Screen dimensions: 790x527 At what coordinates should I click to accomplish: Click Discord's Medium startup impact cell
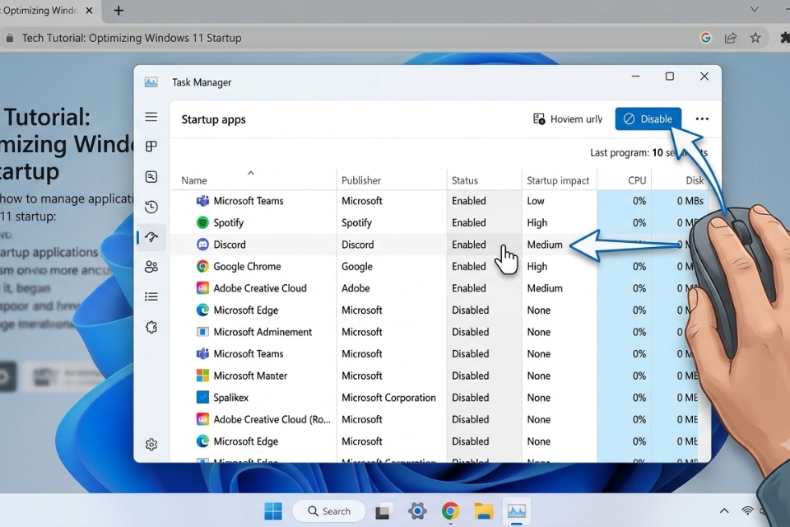click(x=545, y=245)
